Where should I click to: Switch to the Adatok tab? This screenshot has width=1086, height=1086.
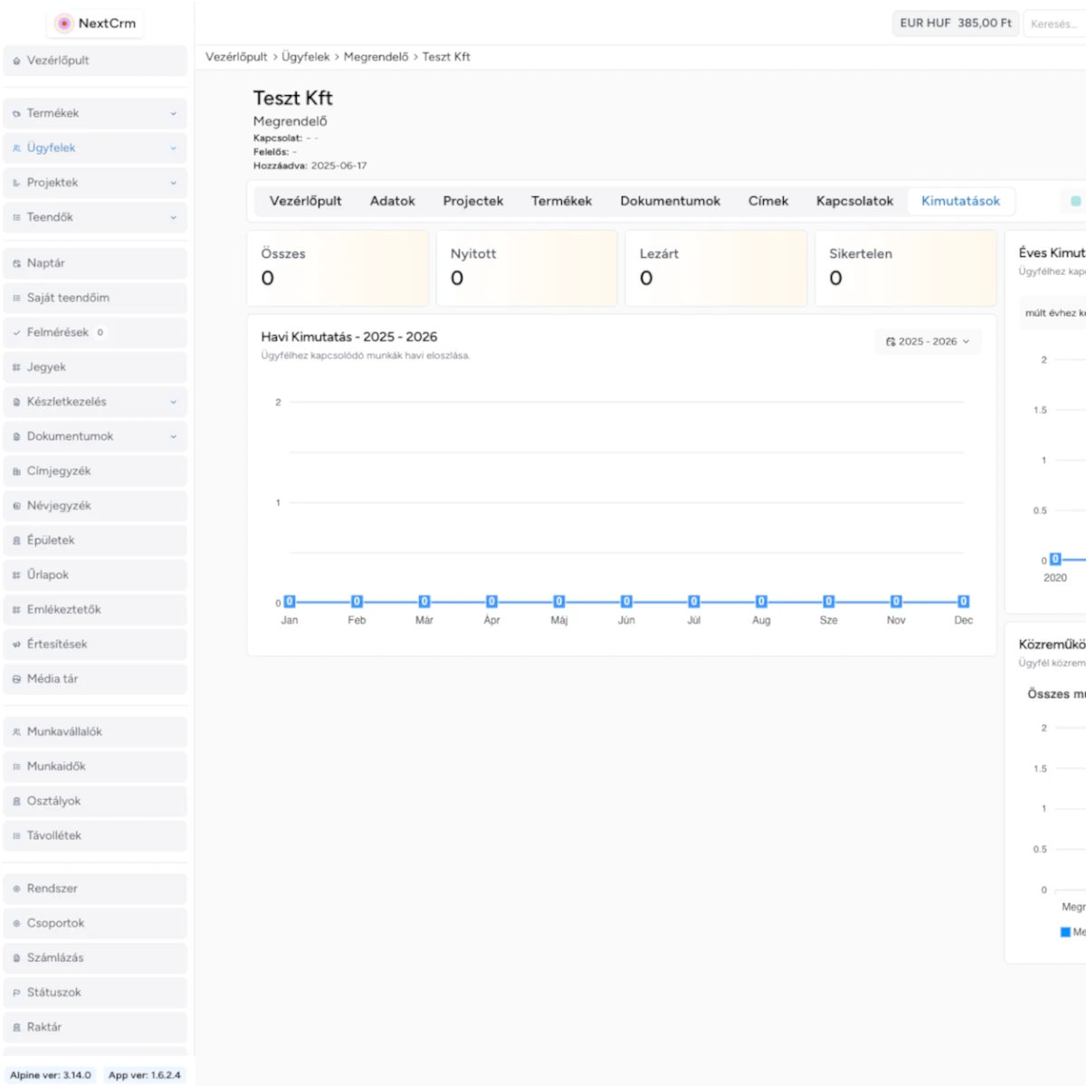[392, 201]
